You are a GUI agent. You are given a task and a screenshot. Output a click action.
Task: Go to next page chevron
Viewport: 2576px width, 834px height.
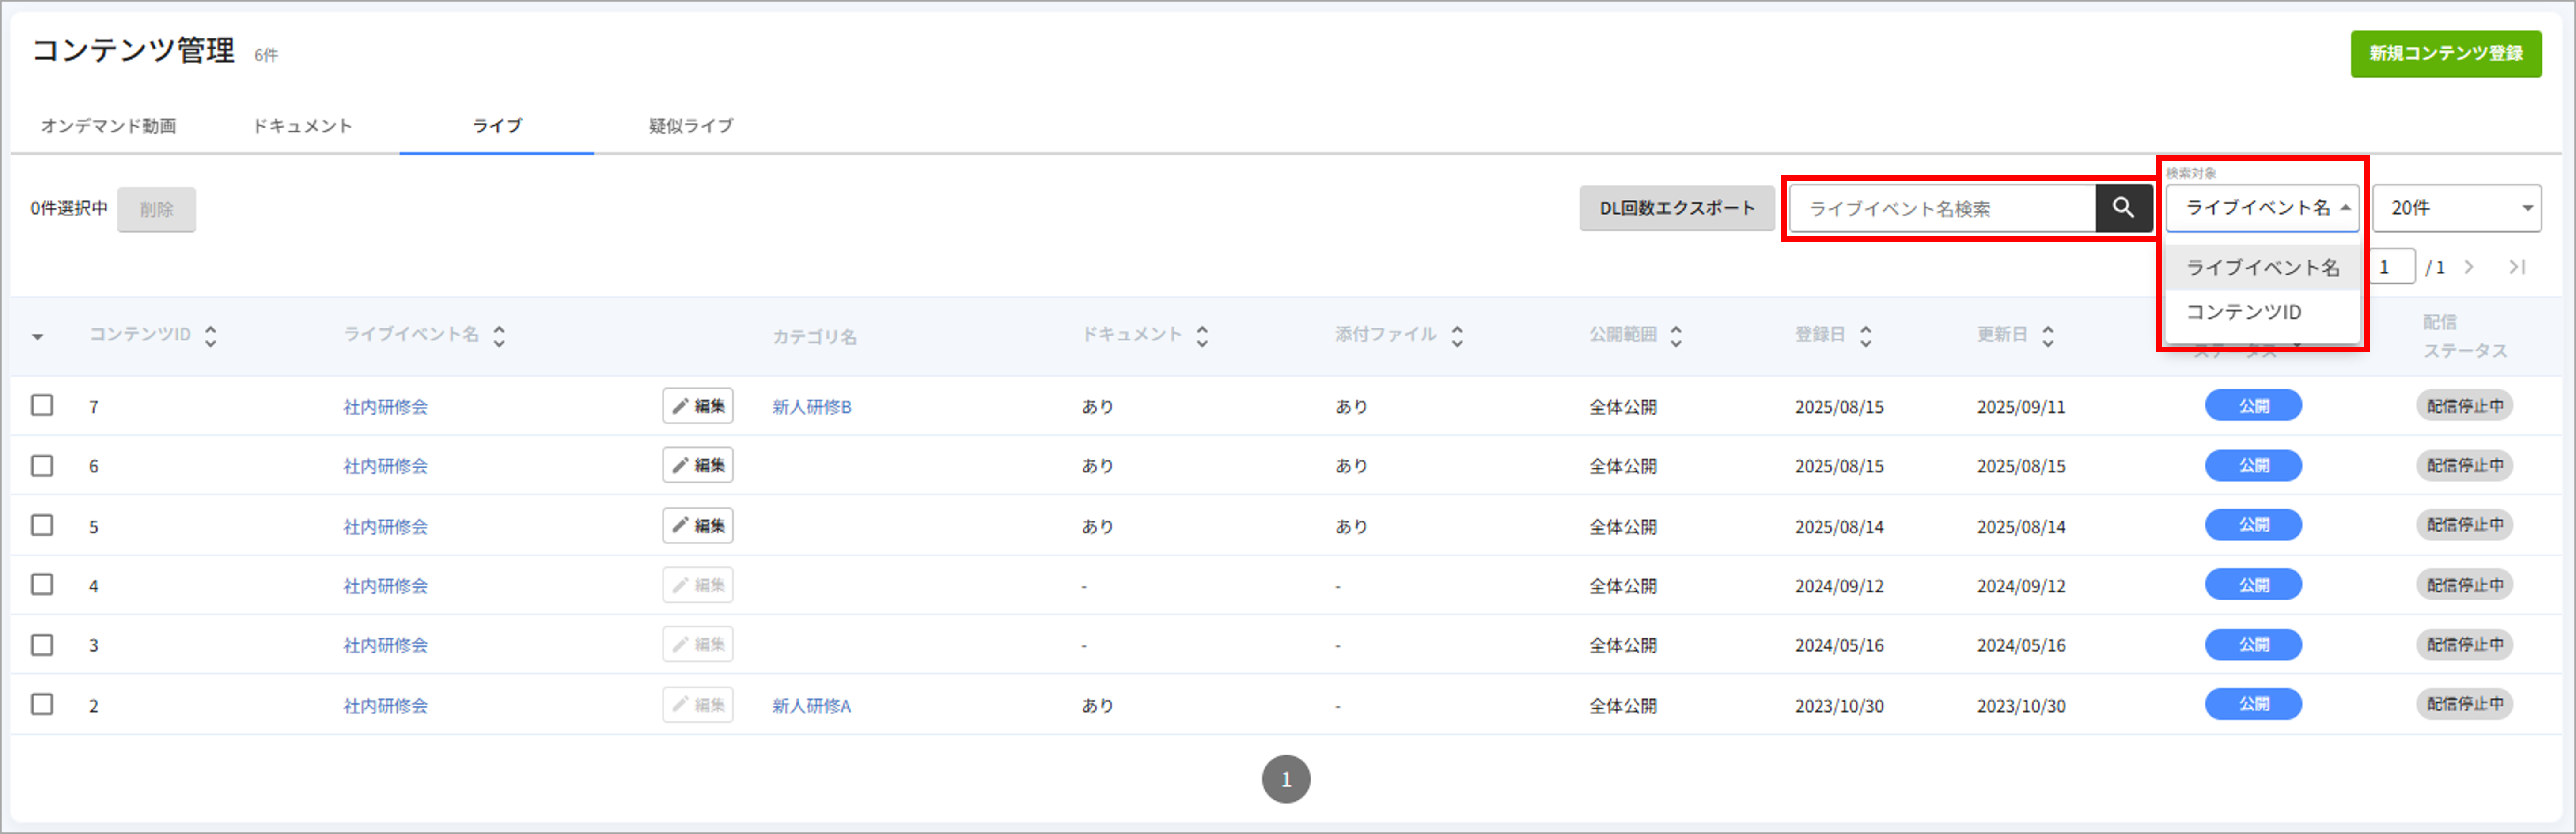coord(2469,267)
